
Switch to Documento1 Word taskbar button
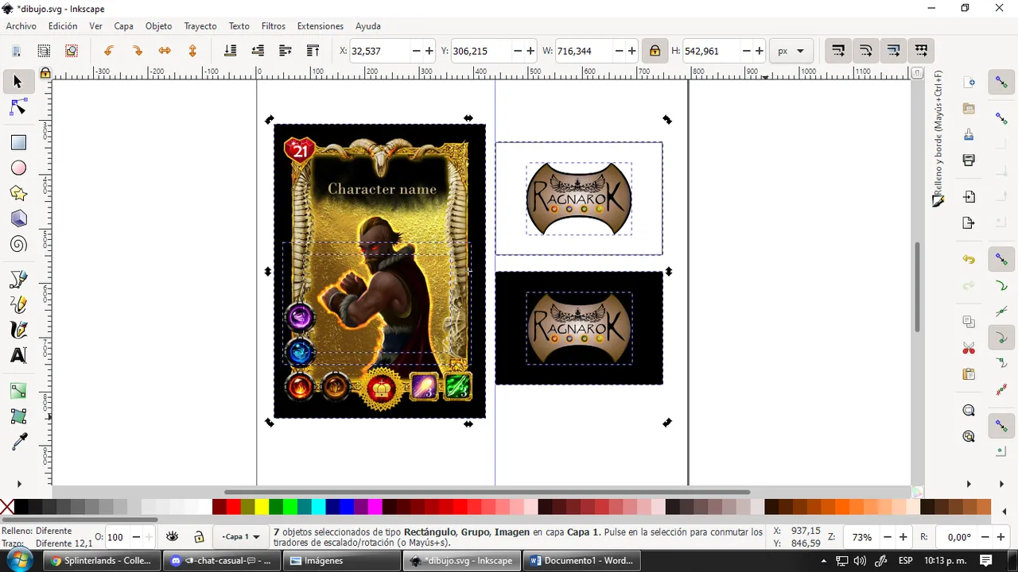pos(581,561)
